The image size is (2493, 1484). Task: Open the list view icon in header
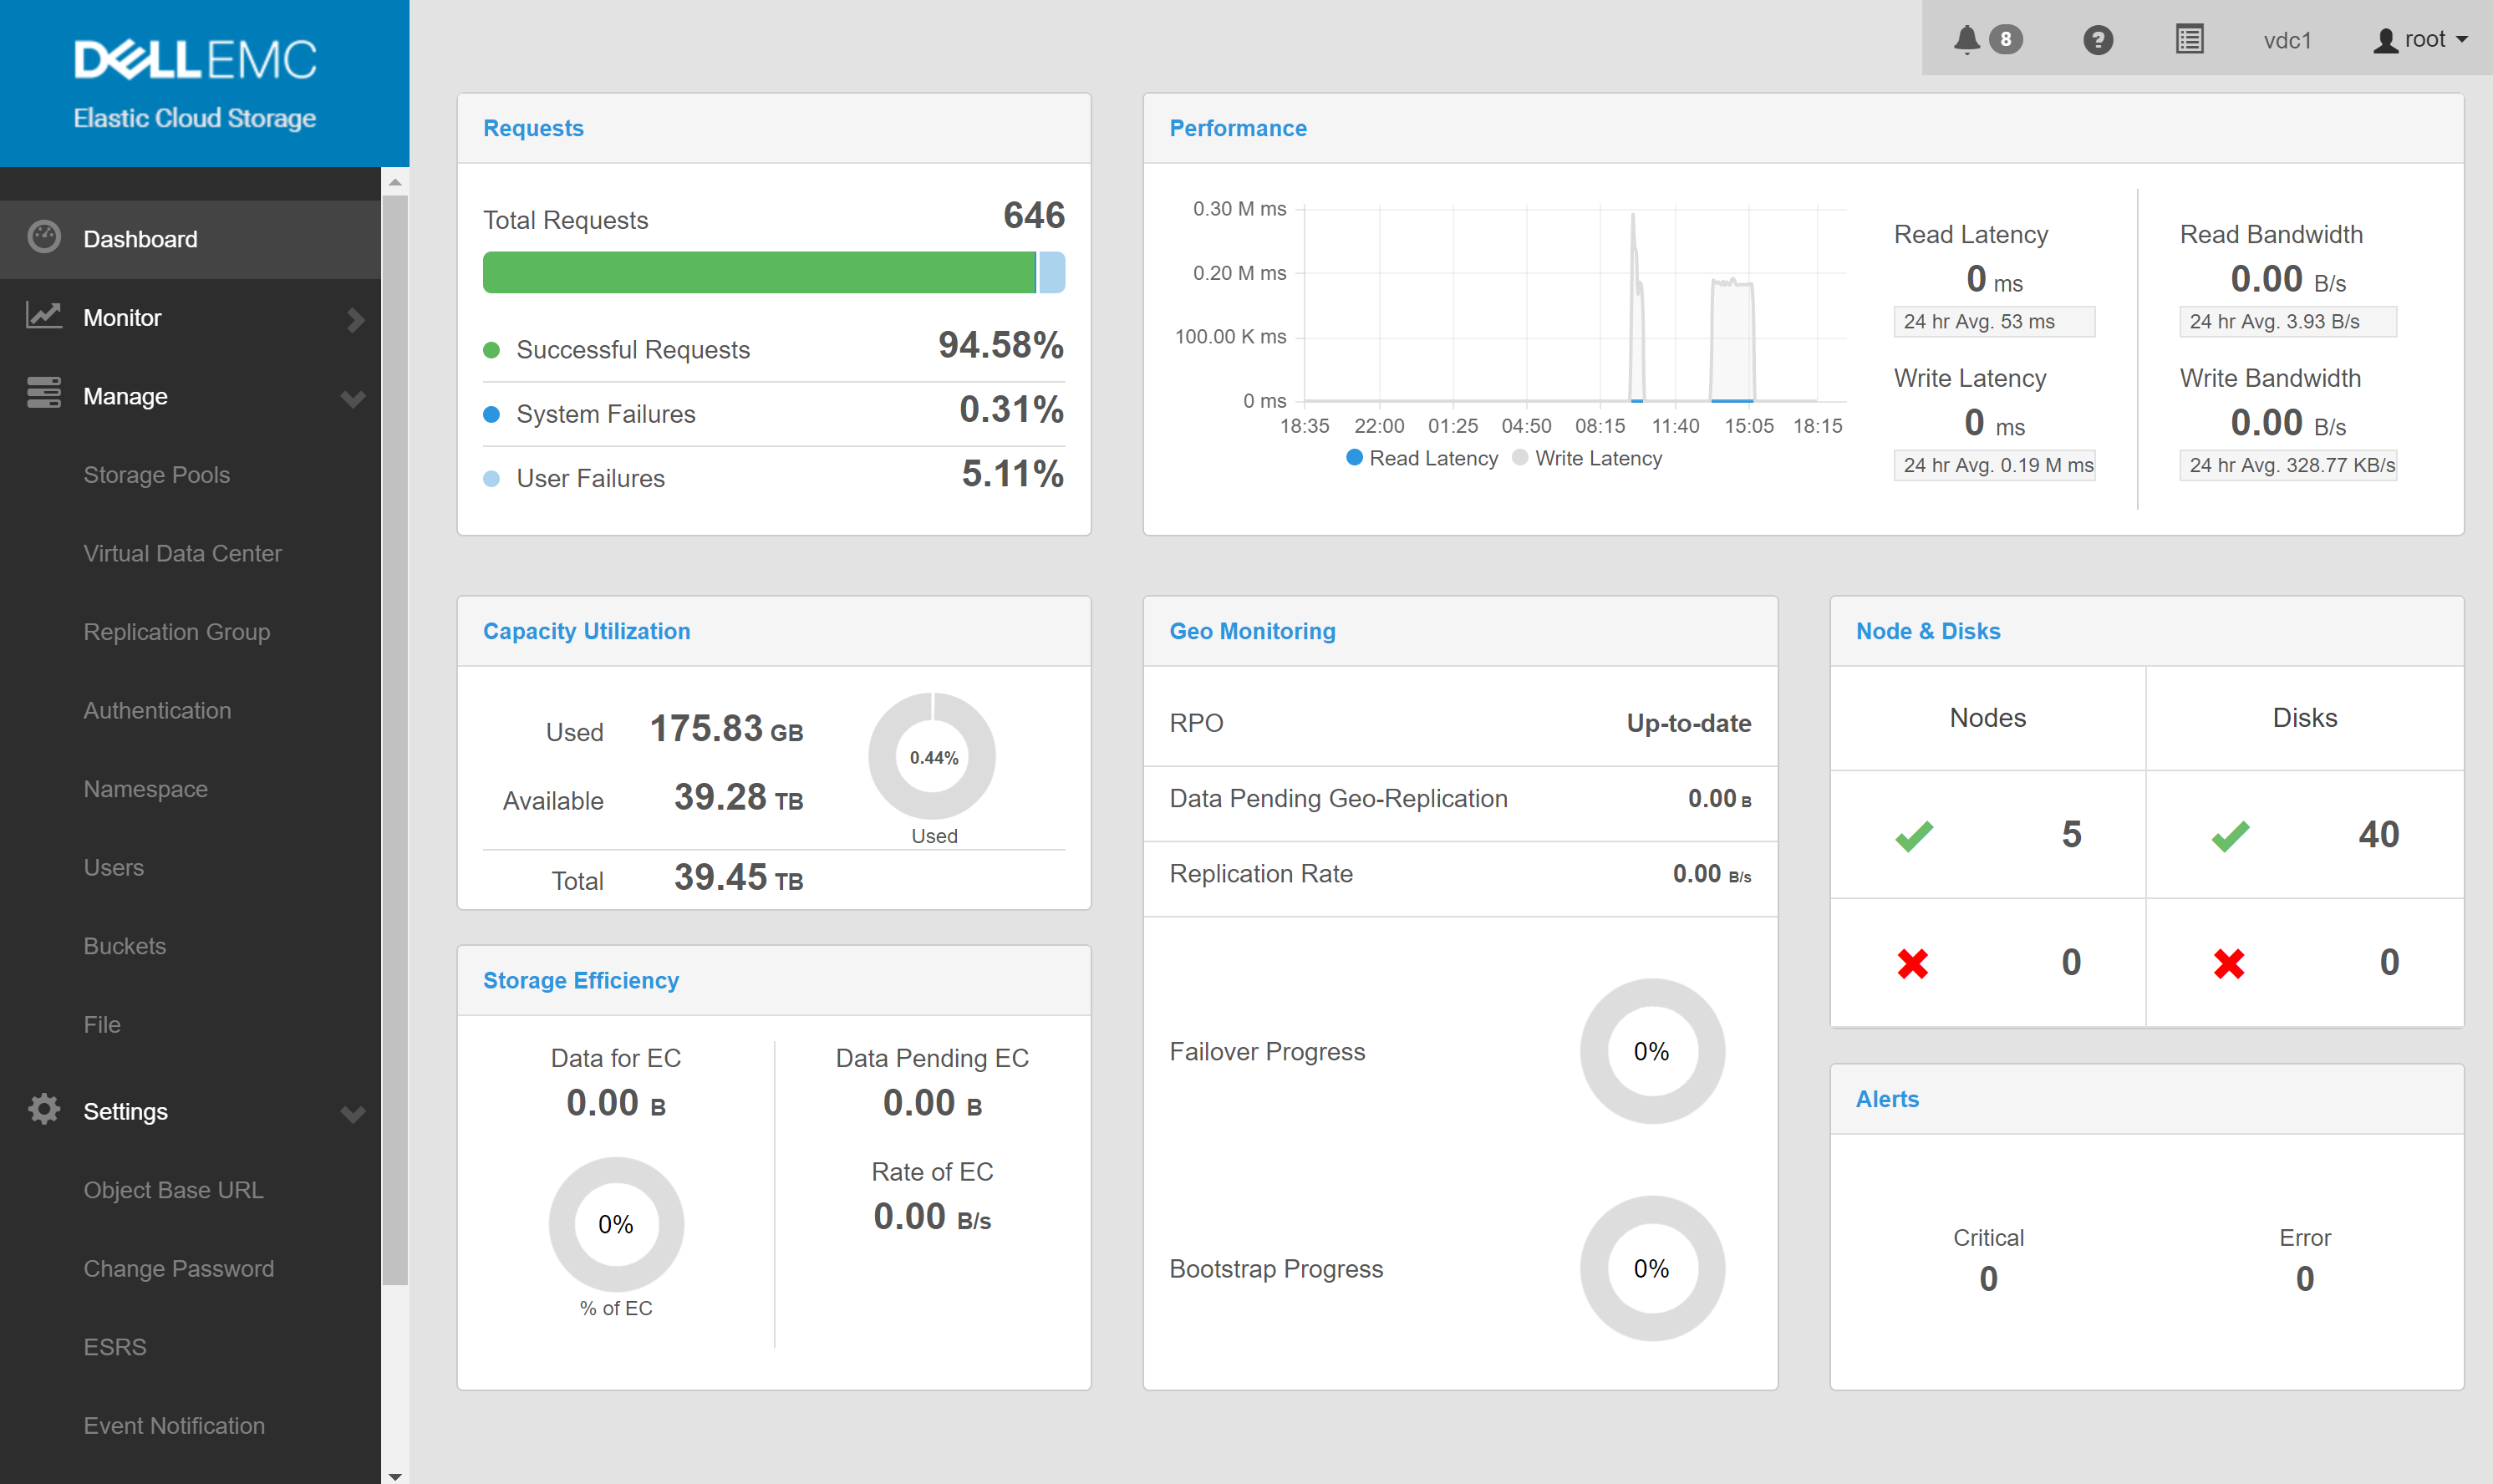(2189, 39)
